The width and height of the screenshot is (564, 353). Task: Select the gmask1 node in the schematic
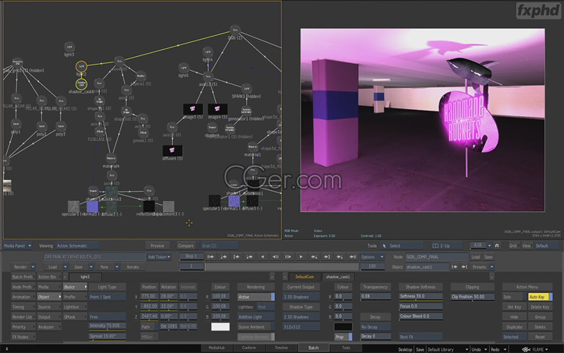pyautogui.click(x=142, y=133)
